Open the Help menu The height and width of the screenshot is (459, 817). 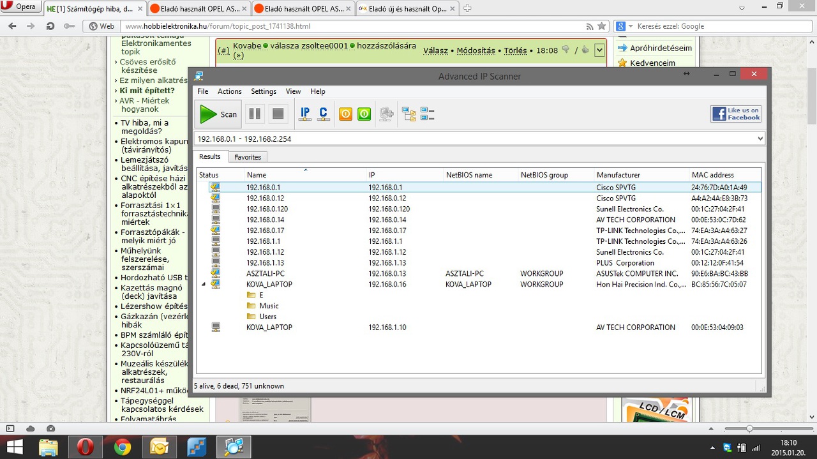318,91
